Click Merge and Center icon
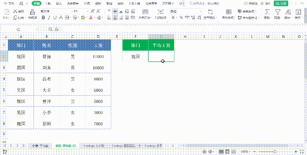307x155 pixels. (145, 12)
